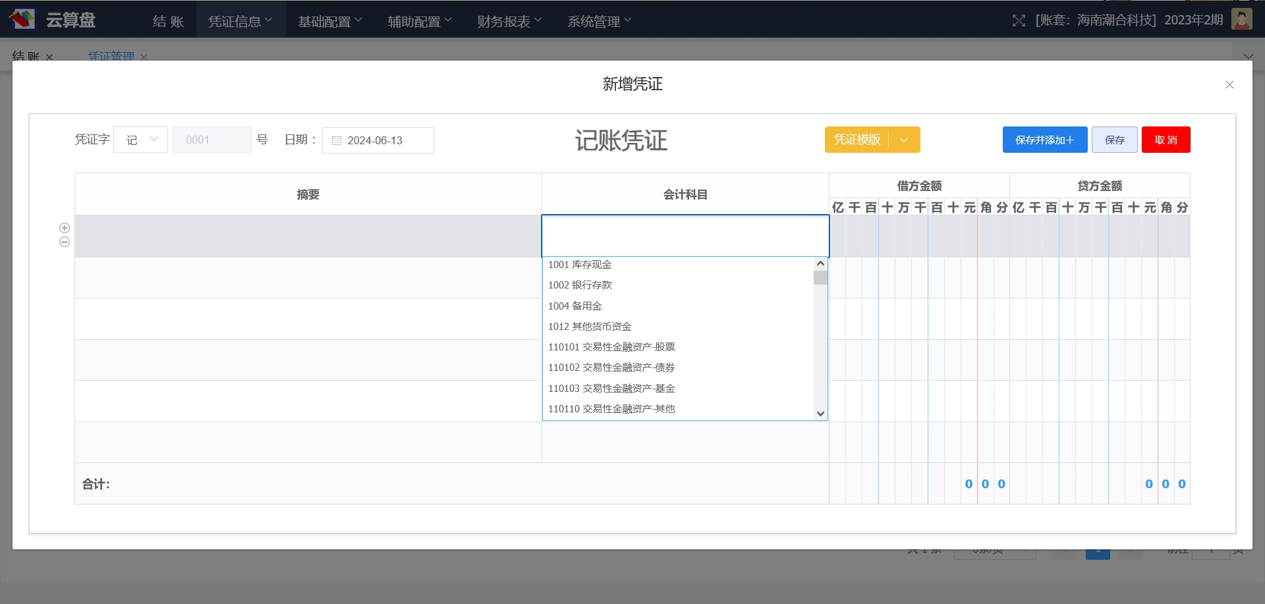Click the fullscreen toggle icon

click(1019, 21)
